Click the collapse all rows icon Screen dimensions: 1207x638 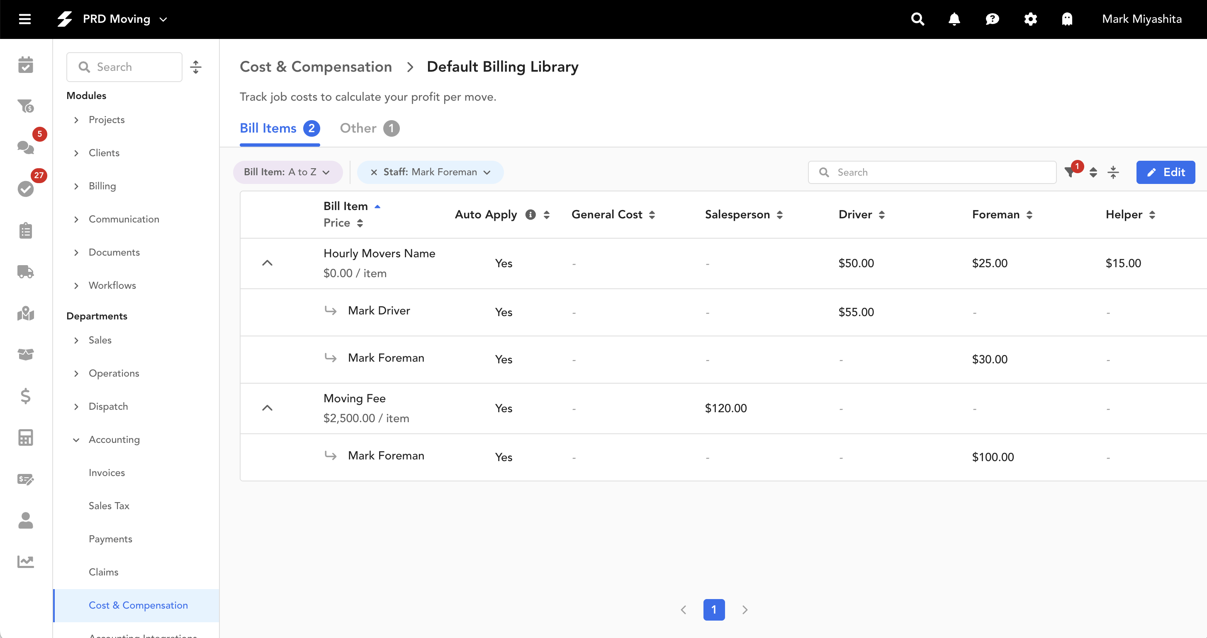(x=1113, y=172)
